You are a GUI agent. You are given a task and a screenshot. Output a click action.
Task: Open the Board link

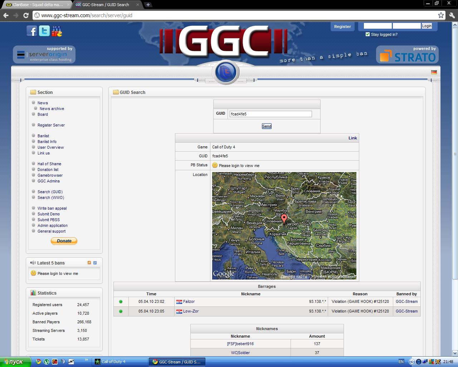click(x=43, y=114)
